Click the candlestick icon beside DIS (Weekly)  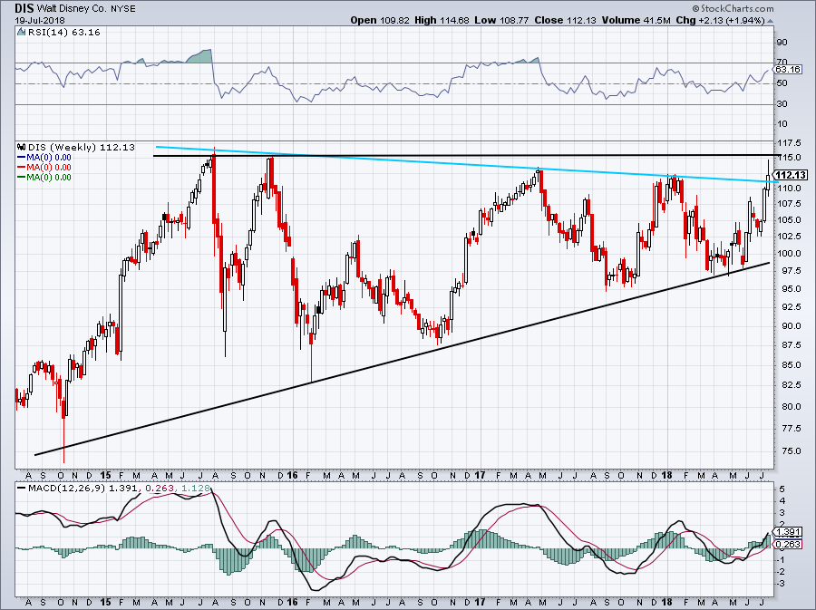point(22,147)
